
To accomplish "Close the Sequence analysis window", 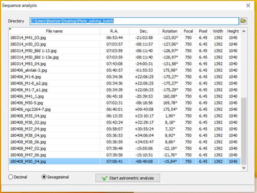I will 248,5.
